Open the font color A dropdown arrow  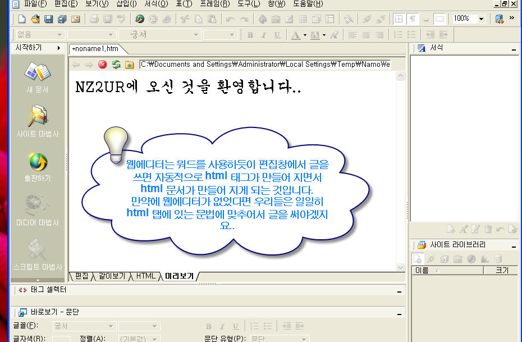click(x=305, y=35)
